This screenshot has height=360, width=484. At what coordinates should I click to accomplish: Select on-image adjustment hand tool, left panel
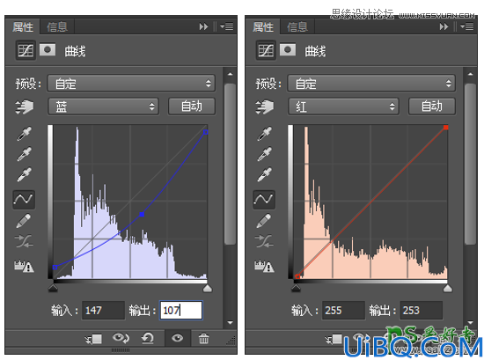coord(25,107)
